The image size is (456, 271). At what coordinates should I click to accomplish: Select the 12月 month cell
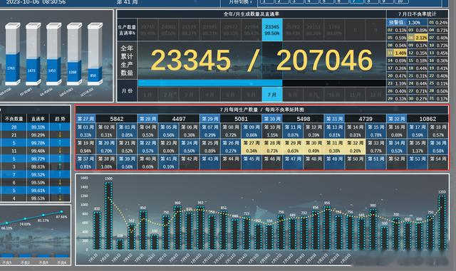375,95
